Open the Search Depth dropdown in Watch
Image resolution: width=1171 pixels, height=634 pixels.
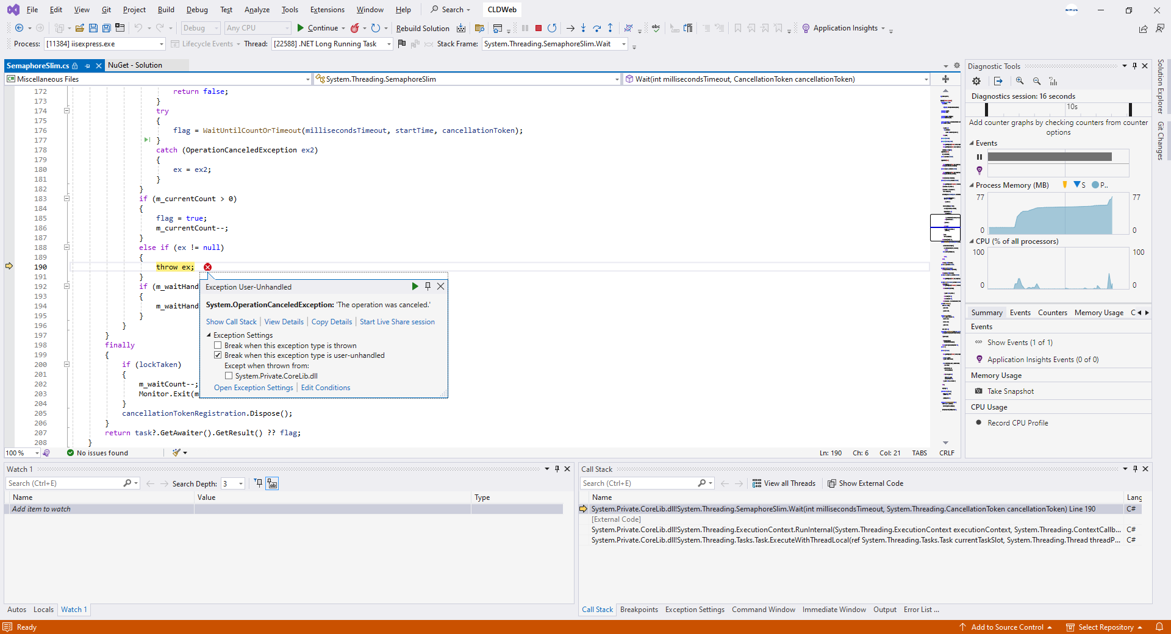click(x=233, y=483)
